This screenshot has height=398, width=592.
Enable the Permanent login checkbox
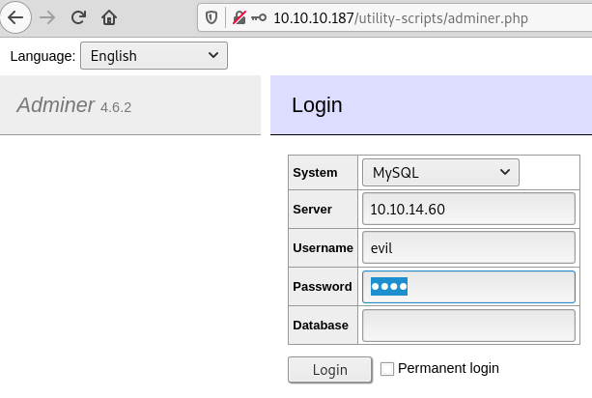(387, 369)
